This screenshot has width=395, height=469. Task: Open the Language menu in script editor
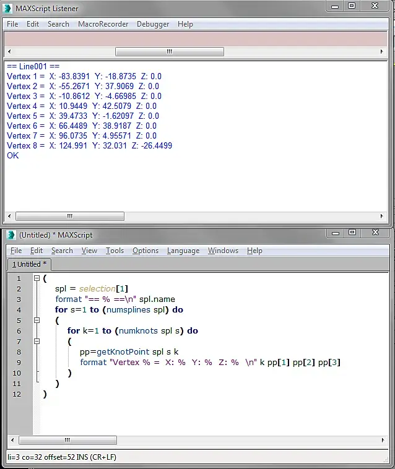point(183,251)
